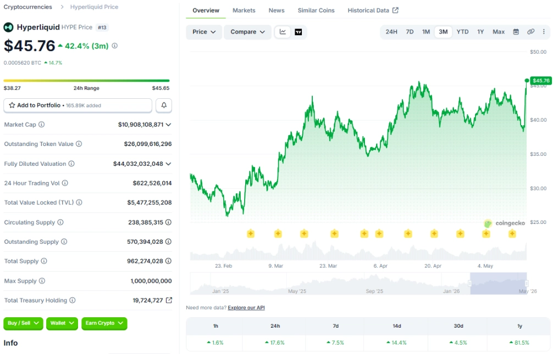This screenshot has width=553, height=354.
Task: Select the YTD time range
Action: (462, 32)
